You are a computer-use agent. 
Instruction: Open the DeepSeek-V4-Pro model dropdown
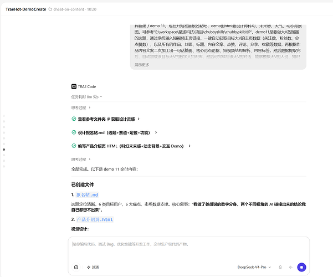[x=254, y=267]
